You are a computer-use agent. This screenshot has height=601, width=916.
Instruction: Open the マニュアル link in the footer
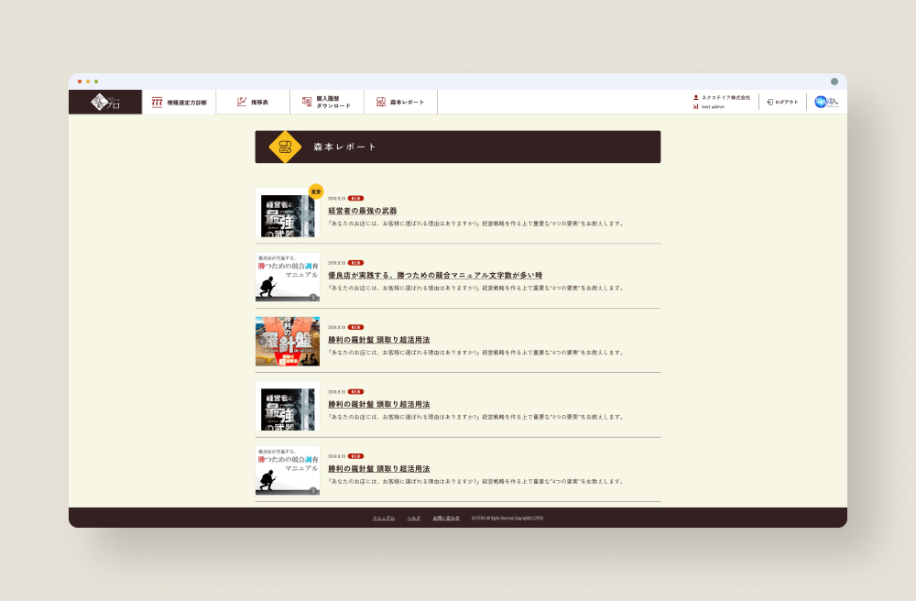pos(384,518)
